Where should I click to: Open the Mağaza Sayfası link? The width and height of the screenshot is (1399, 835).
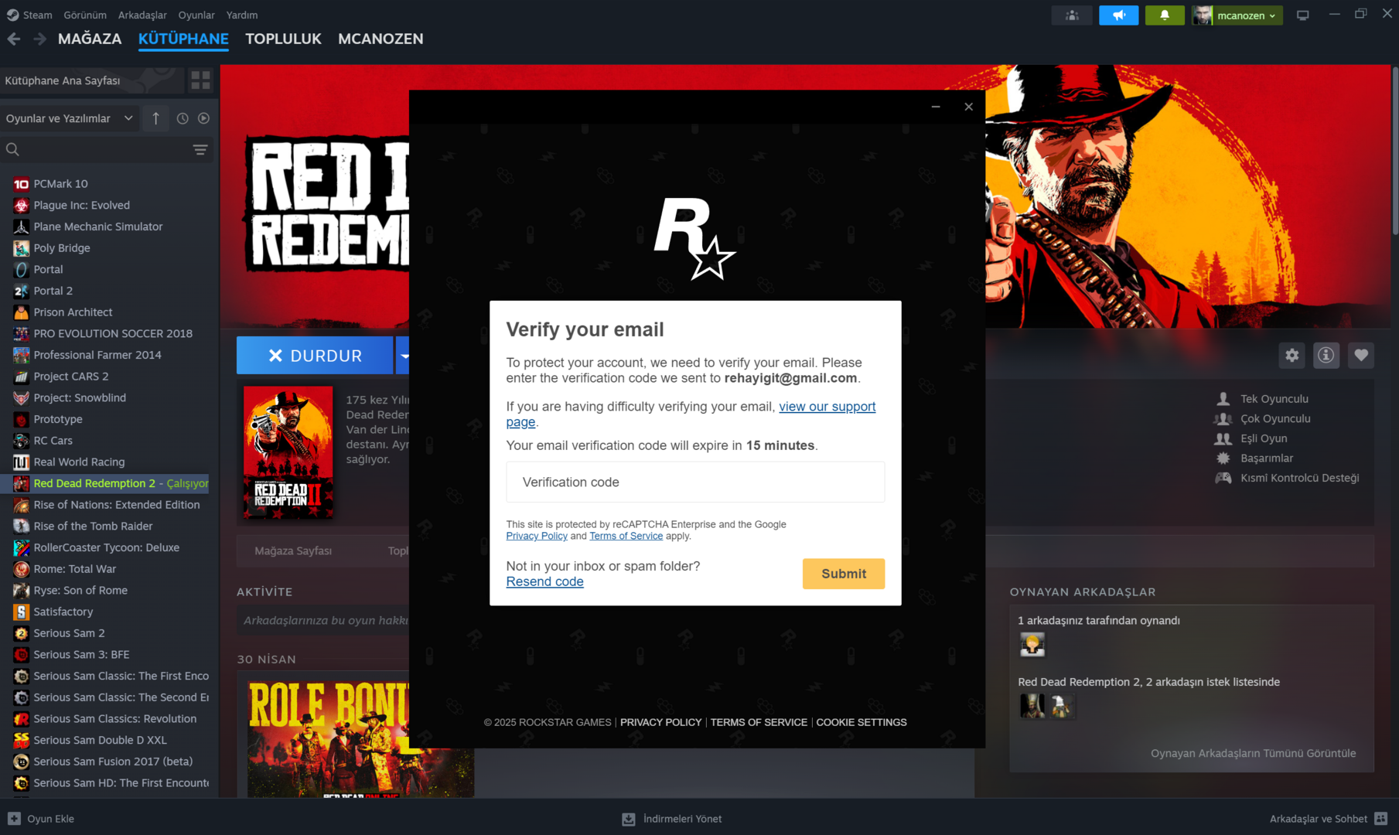pos(293,550)
